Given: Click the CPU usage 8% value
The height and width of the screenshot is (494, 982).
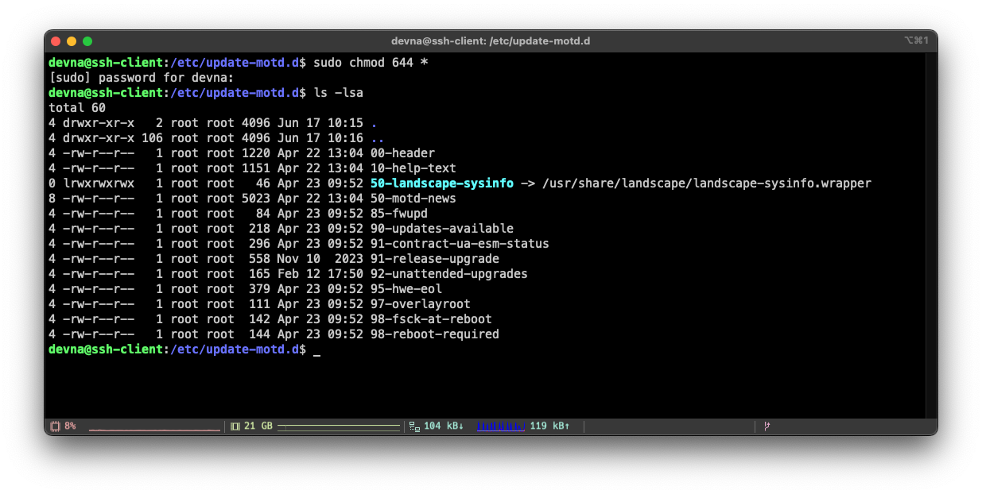Looking at the screenshot, I should 70,426.
